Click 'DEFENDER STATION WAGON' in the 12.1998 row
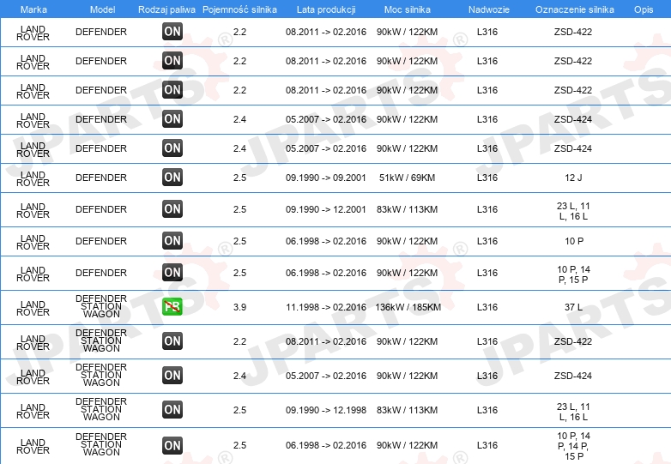 (101, 409)
